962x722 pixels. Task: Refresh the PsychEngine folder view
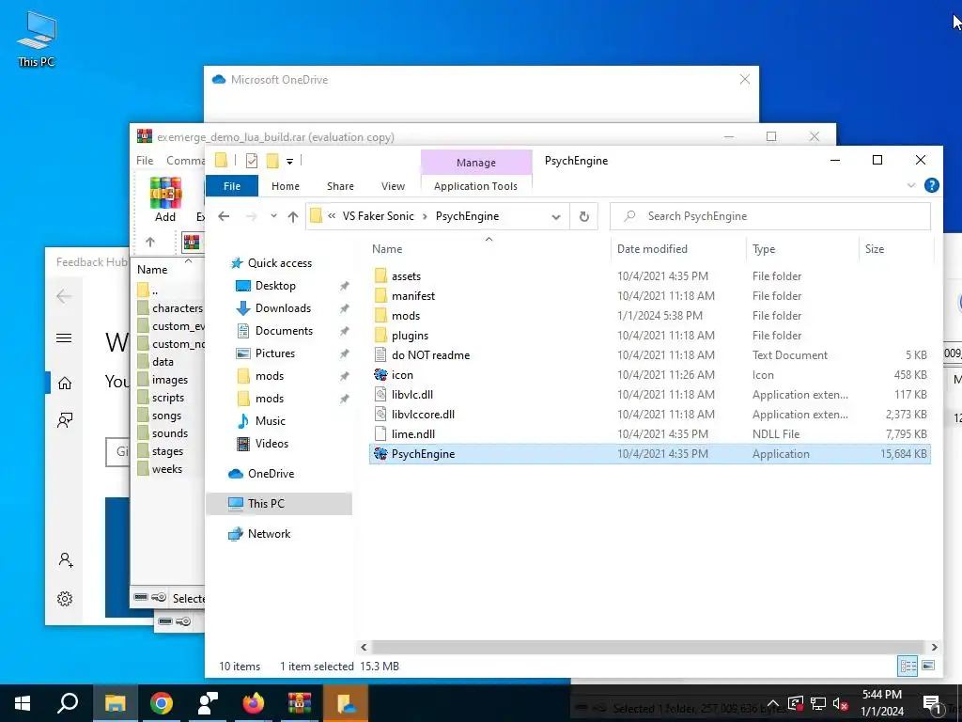(584, 216)
